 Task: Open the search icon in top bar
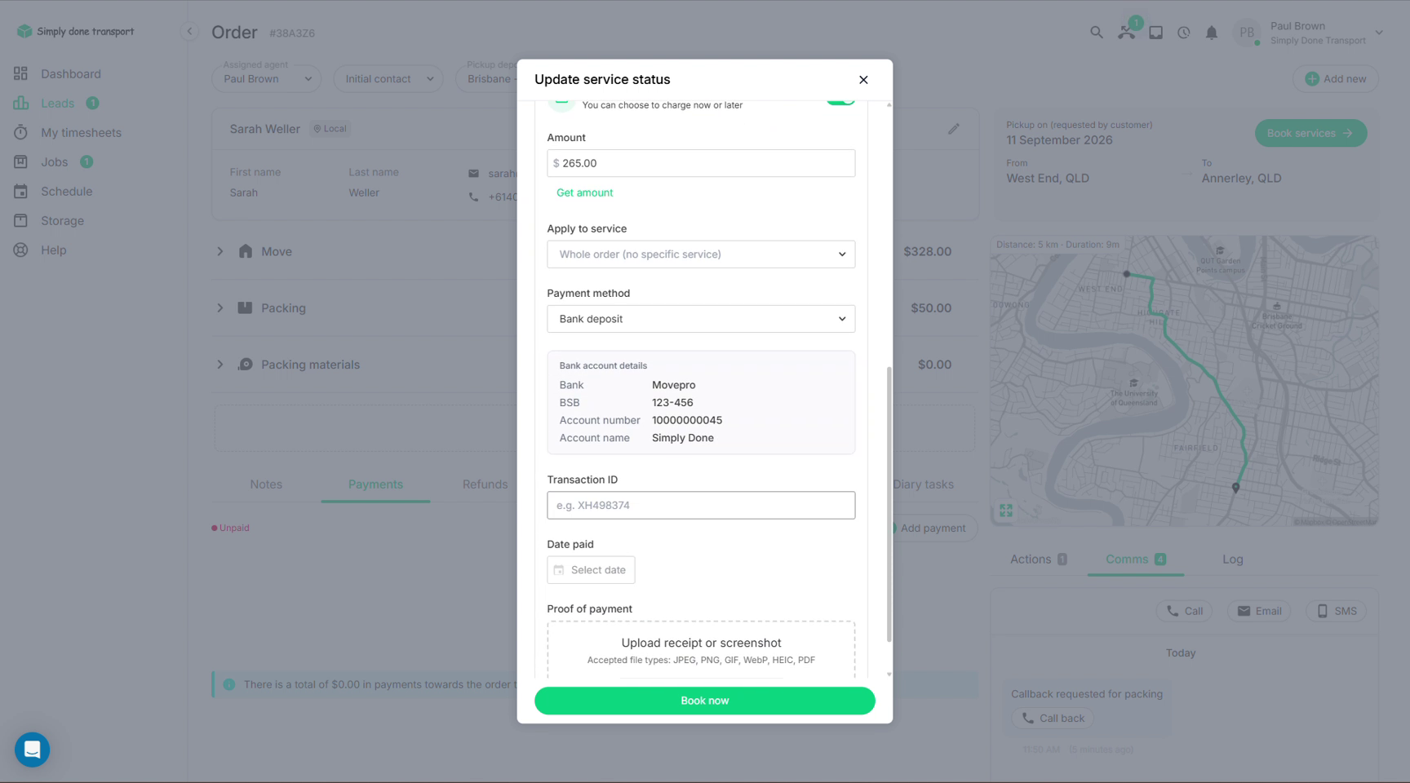[x=1096, y=33]
